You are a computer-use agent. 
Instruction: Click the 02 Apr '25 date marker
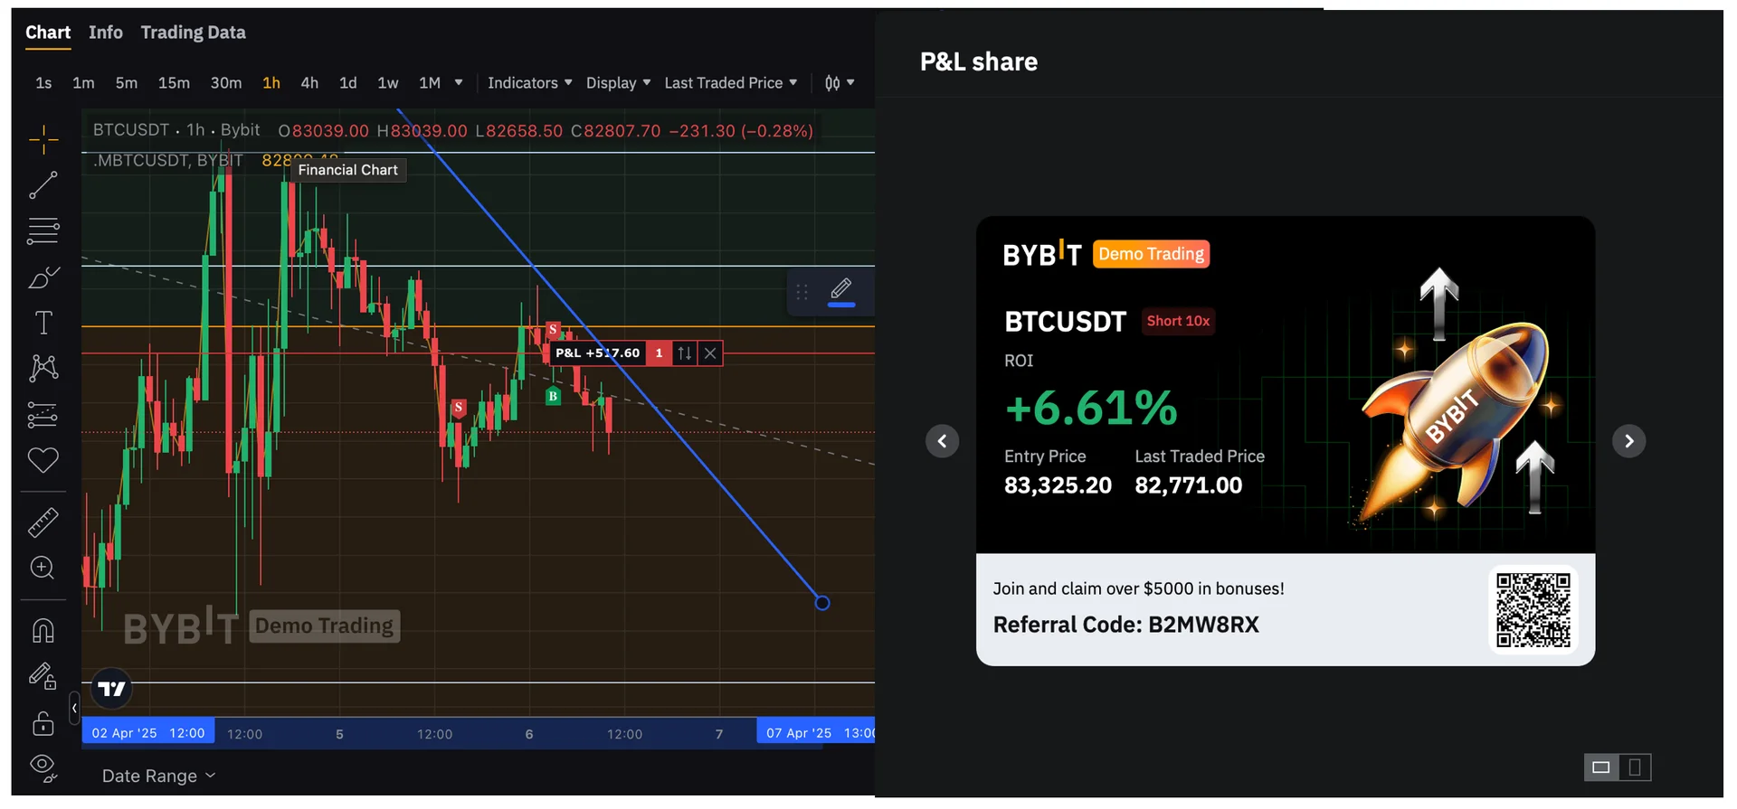(x=148, y=733)
